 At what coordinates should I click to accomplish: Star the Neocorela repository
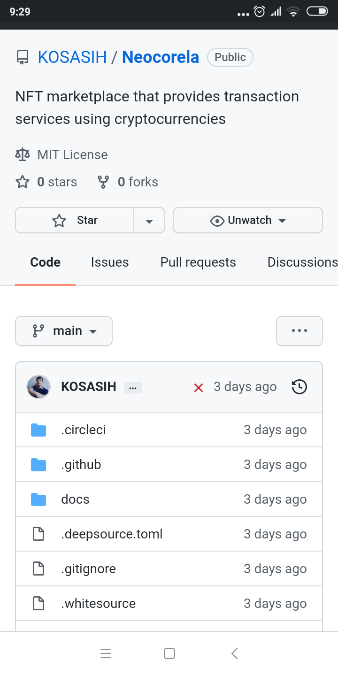coord(75,220)
